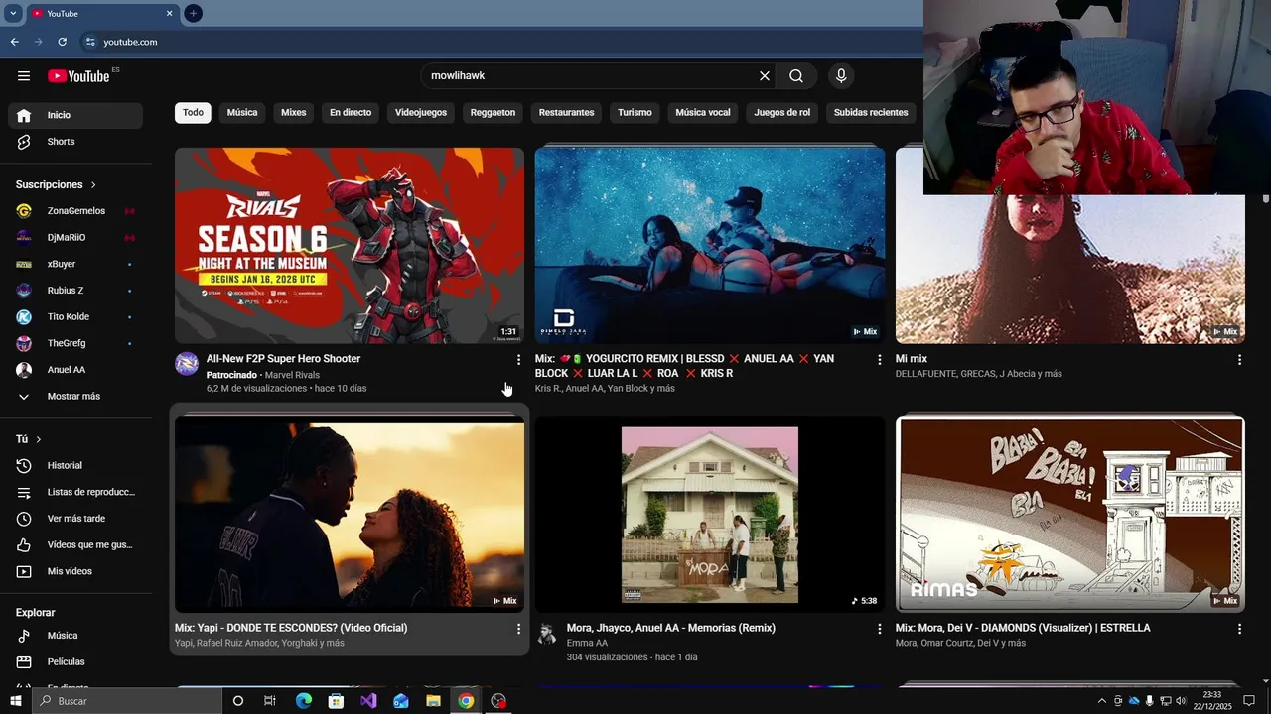Open a new Chrome tab

tap(193, 13)
